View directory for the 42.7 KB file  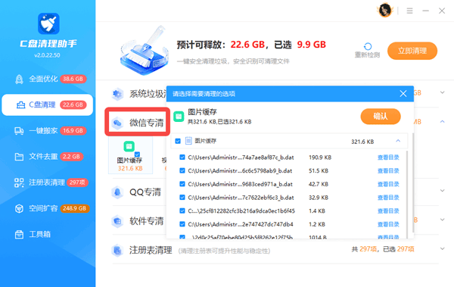point(388,184)
